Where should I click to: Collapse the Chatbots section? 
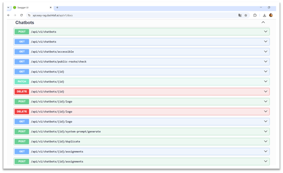(x=263, y=22)
